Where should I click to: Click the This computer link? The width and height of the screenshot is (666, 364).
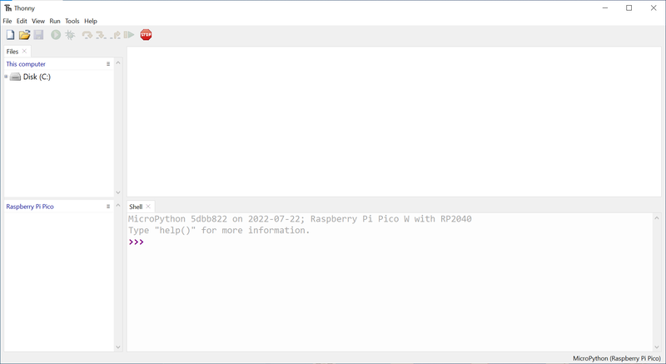(x=26, y=64)
